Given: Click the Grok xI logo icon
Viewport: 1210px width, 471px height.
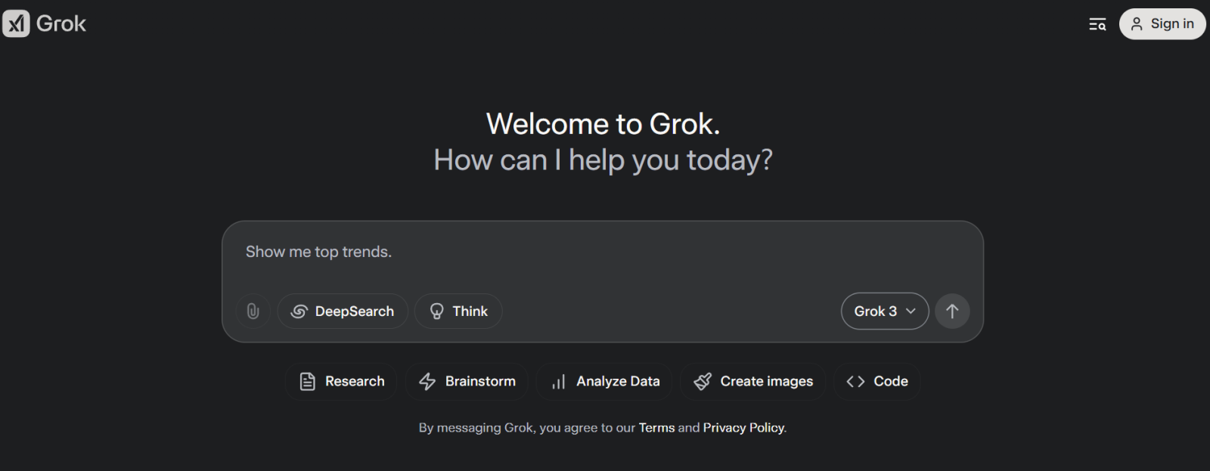Looking at the screenshot, I should [16, 23].
